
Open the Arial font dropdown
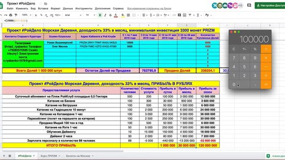pos(73,15)
